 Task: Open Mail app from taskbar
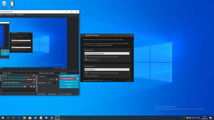(x=35, y=118)
